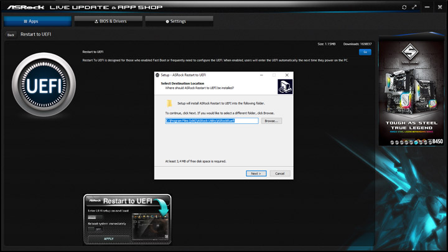Click the yellow folder icon in Setup
This screenshot has width=448, height=252.
coord(169,103)
